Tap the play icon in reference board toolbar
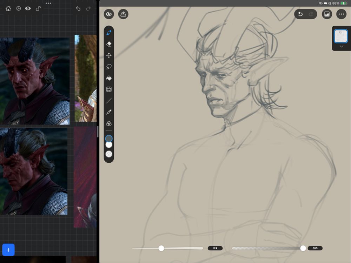Screen dimensions: 351x263 (19, 8)
